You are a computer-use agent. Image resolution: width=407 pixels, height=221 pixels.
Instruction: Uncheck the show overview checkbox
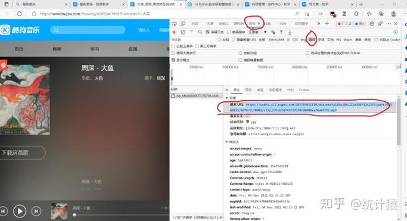(x=173, y=60)
